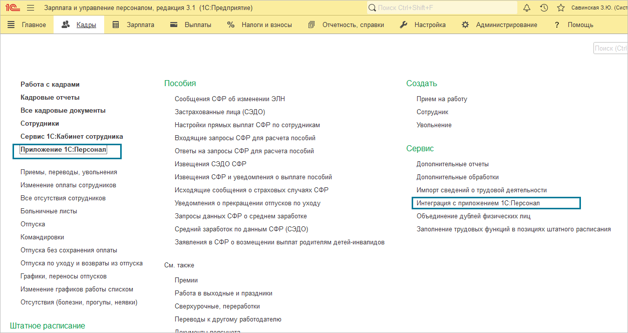Open the Премии link

[x=186, y=280]
